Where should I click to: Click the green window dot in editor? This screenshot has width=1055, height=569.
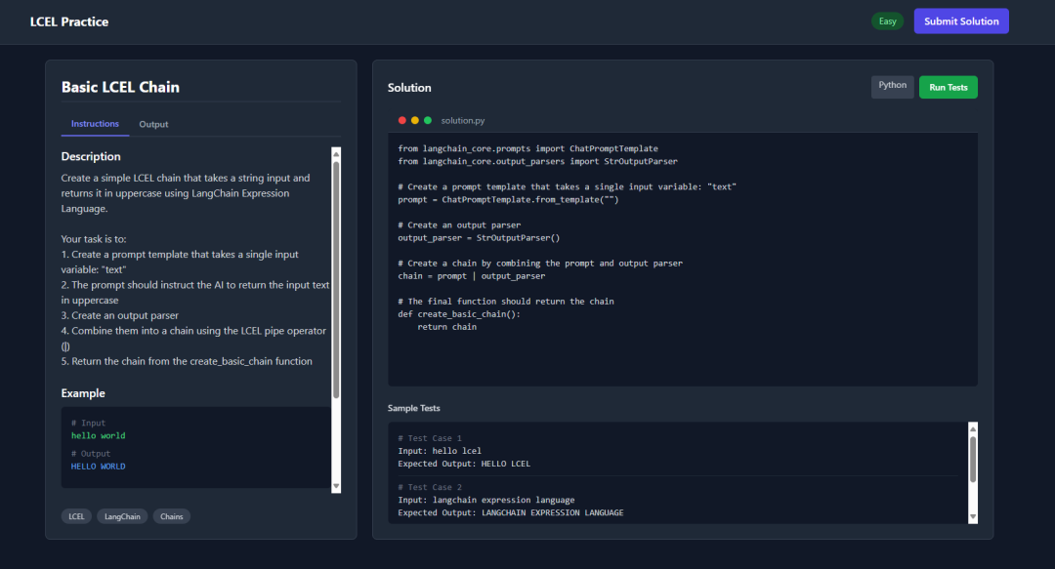click(428, 120)
